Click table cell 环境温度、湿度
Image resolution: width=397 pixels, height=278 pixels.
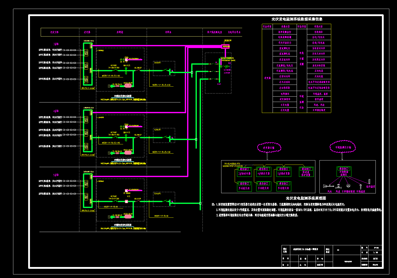pyautogui.click(x=319, y=94)
